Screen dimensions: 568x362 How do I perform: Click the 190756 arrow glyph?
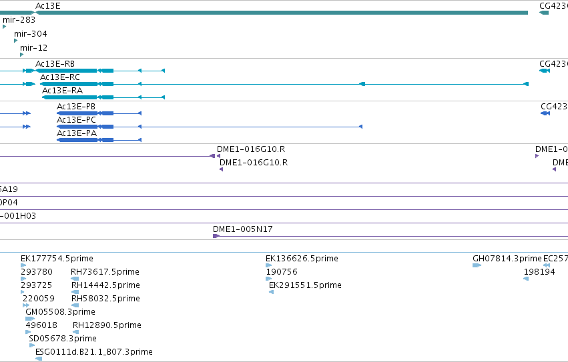269,279
